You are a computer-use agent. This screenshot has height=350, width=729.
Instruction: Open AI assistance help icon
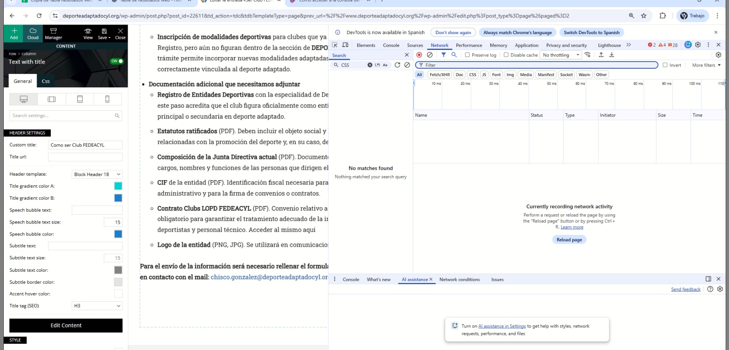pyautogui.click(x=710, y=289)
